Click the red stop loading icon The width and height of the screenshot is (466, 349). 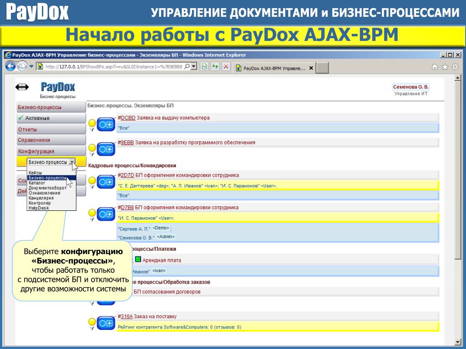(x=226, y=66)
